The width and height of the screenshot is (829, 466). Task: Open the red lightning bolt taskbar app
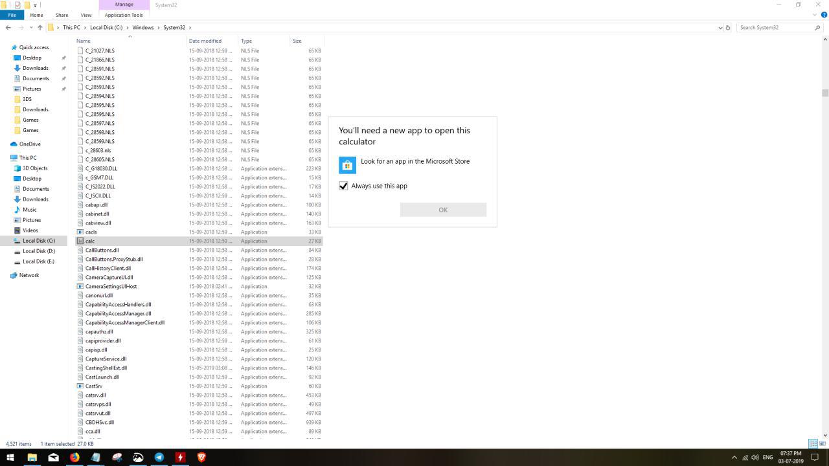tap(180, 457)
